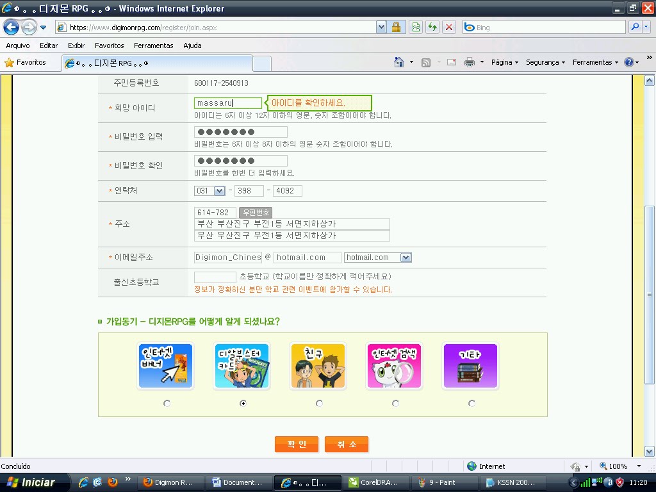Open the Ajuda menu
The height and width of the screenshot is (492, 656).
192,45
